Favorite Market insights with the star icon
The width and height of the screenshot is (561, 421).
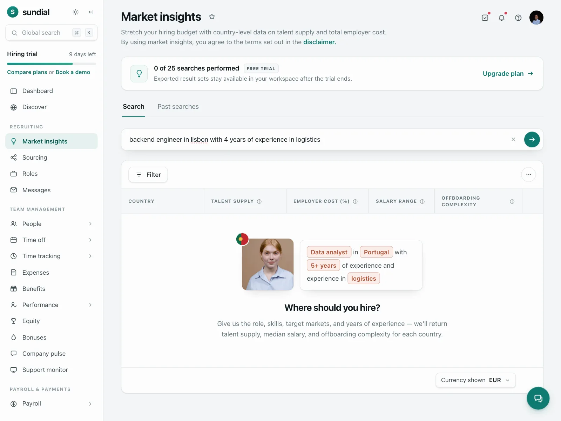pos(212,16)
